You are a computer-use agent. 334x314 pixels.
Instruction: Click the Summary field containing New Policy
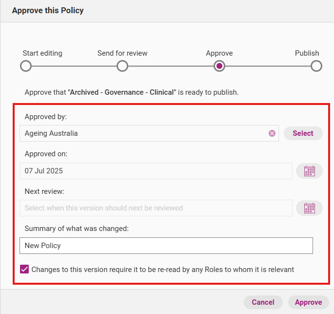(x=166, y=246)
